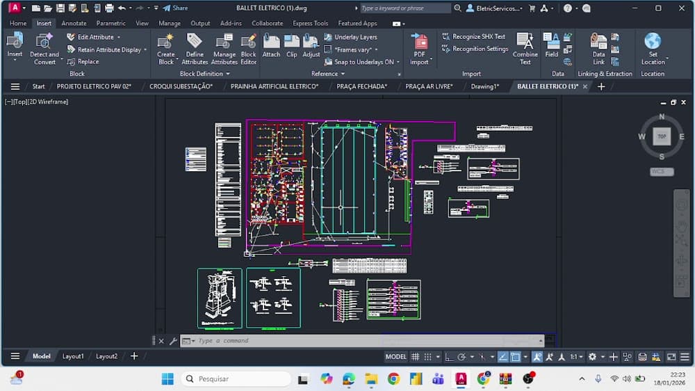Open the Manage Attributes tool

click(x=224, y=49)
